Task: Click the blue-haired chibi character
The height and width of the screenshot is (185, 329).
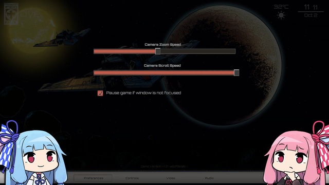Action: click(33, 154)
